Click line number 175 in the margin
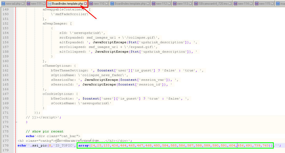The width and height of the screenshot is (285, 153). point(5,131)
